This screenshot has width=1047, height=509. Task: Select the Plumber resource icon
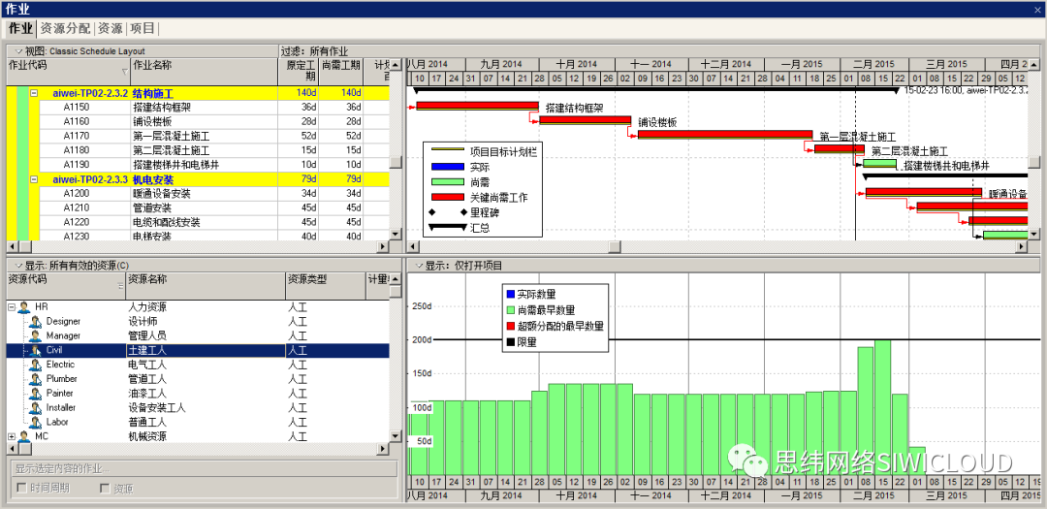point(36,379)
